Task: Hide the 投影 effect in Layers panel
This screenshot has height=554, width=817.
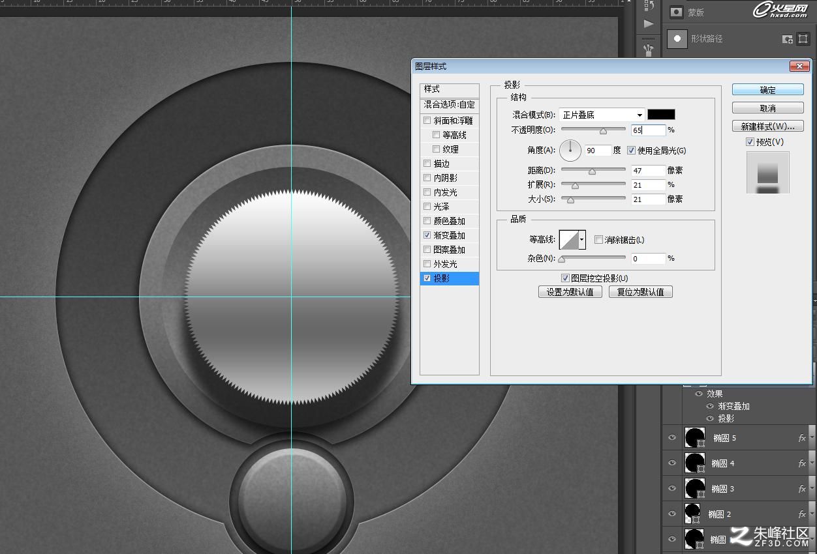Action: (710, 418)
